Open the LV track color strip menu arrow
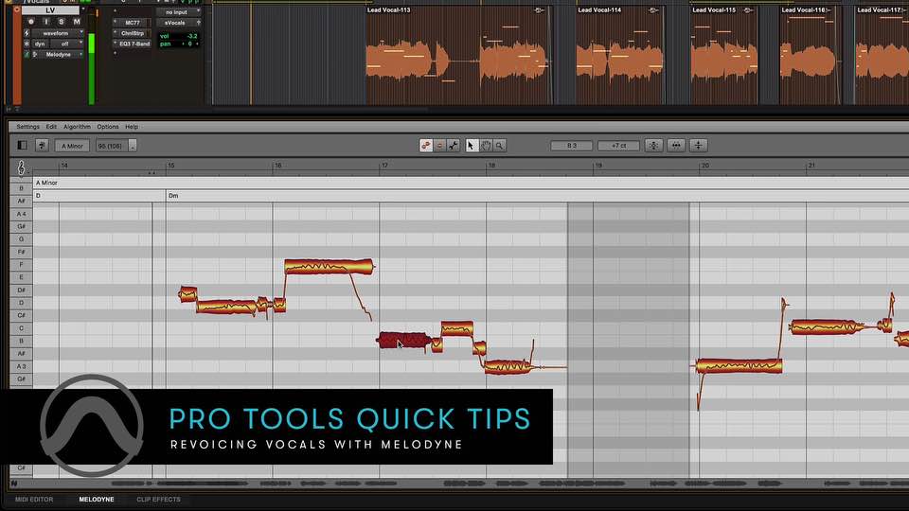 pos(16,10)
